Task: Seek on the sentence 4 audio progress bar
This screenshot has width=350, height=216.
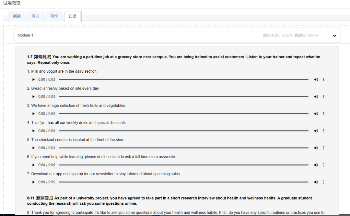Action: 183,131
